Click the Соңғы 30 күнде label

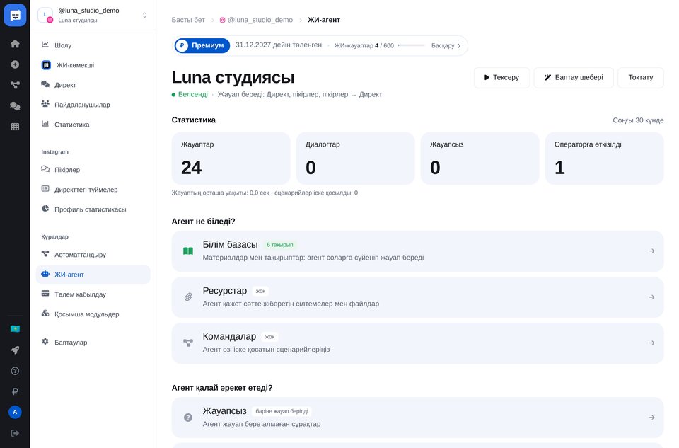(638, 120)
